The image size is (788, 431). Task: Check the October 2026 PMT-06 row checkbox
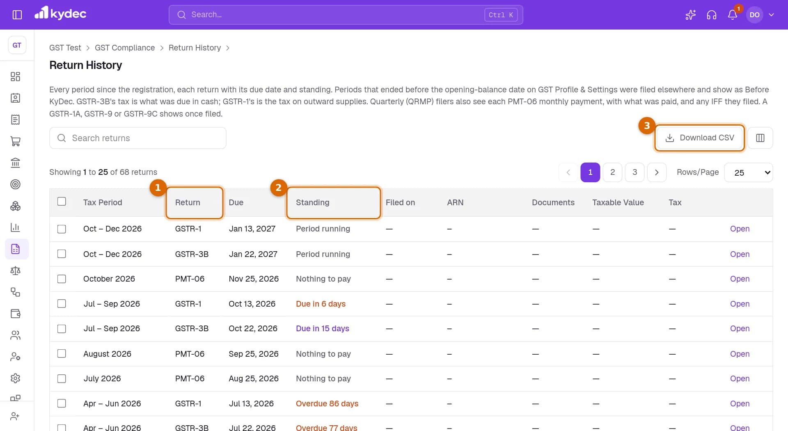tap(62, 279)
